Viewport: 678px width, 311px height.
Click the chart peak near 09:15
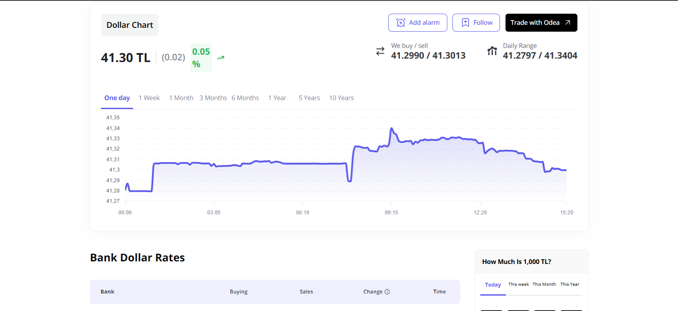click(391, 128)
